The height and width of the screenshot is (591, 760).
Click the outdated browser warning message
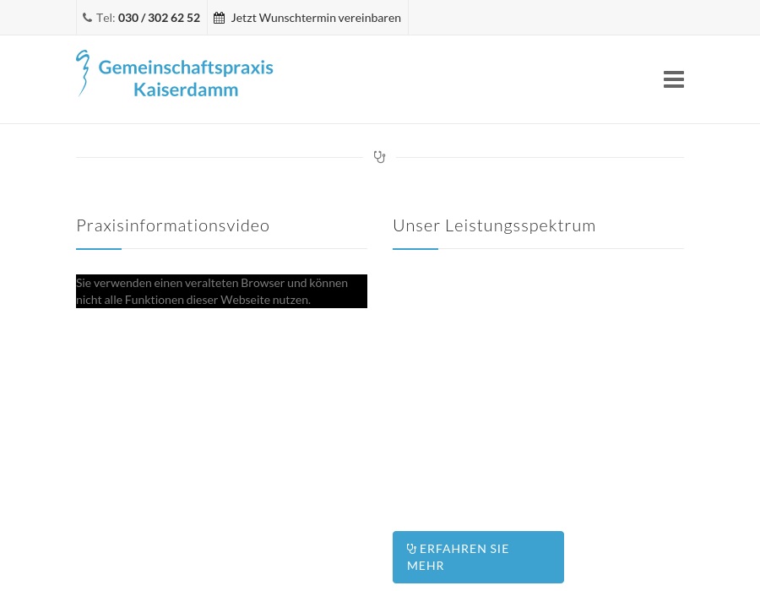pos(221,291)
